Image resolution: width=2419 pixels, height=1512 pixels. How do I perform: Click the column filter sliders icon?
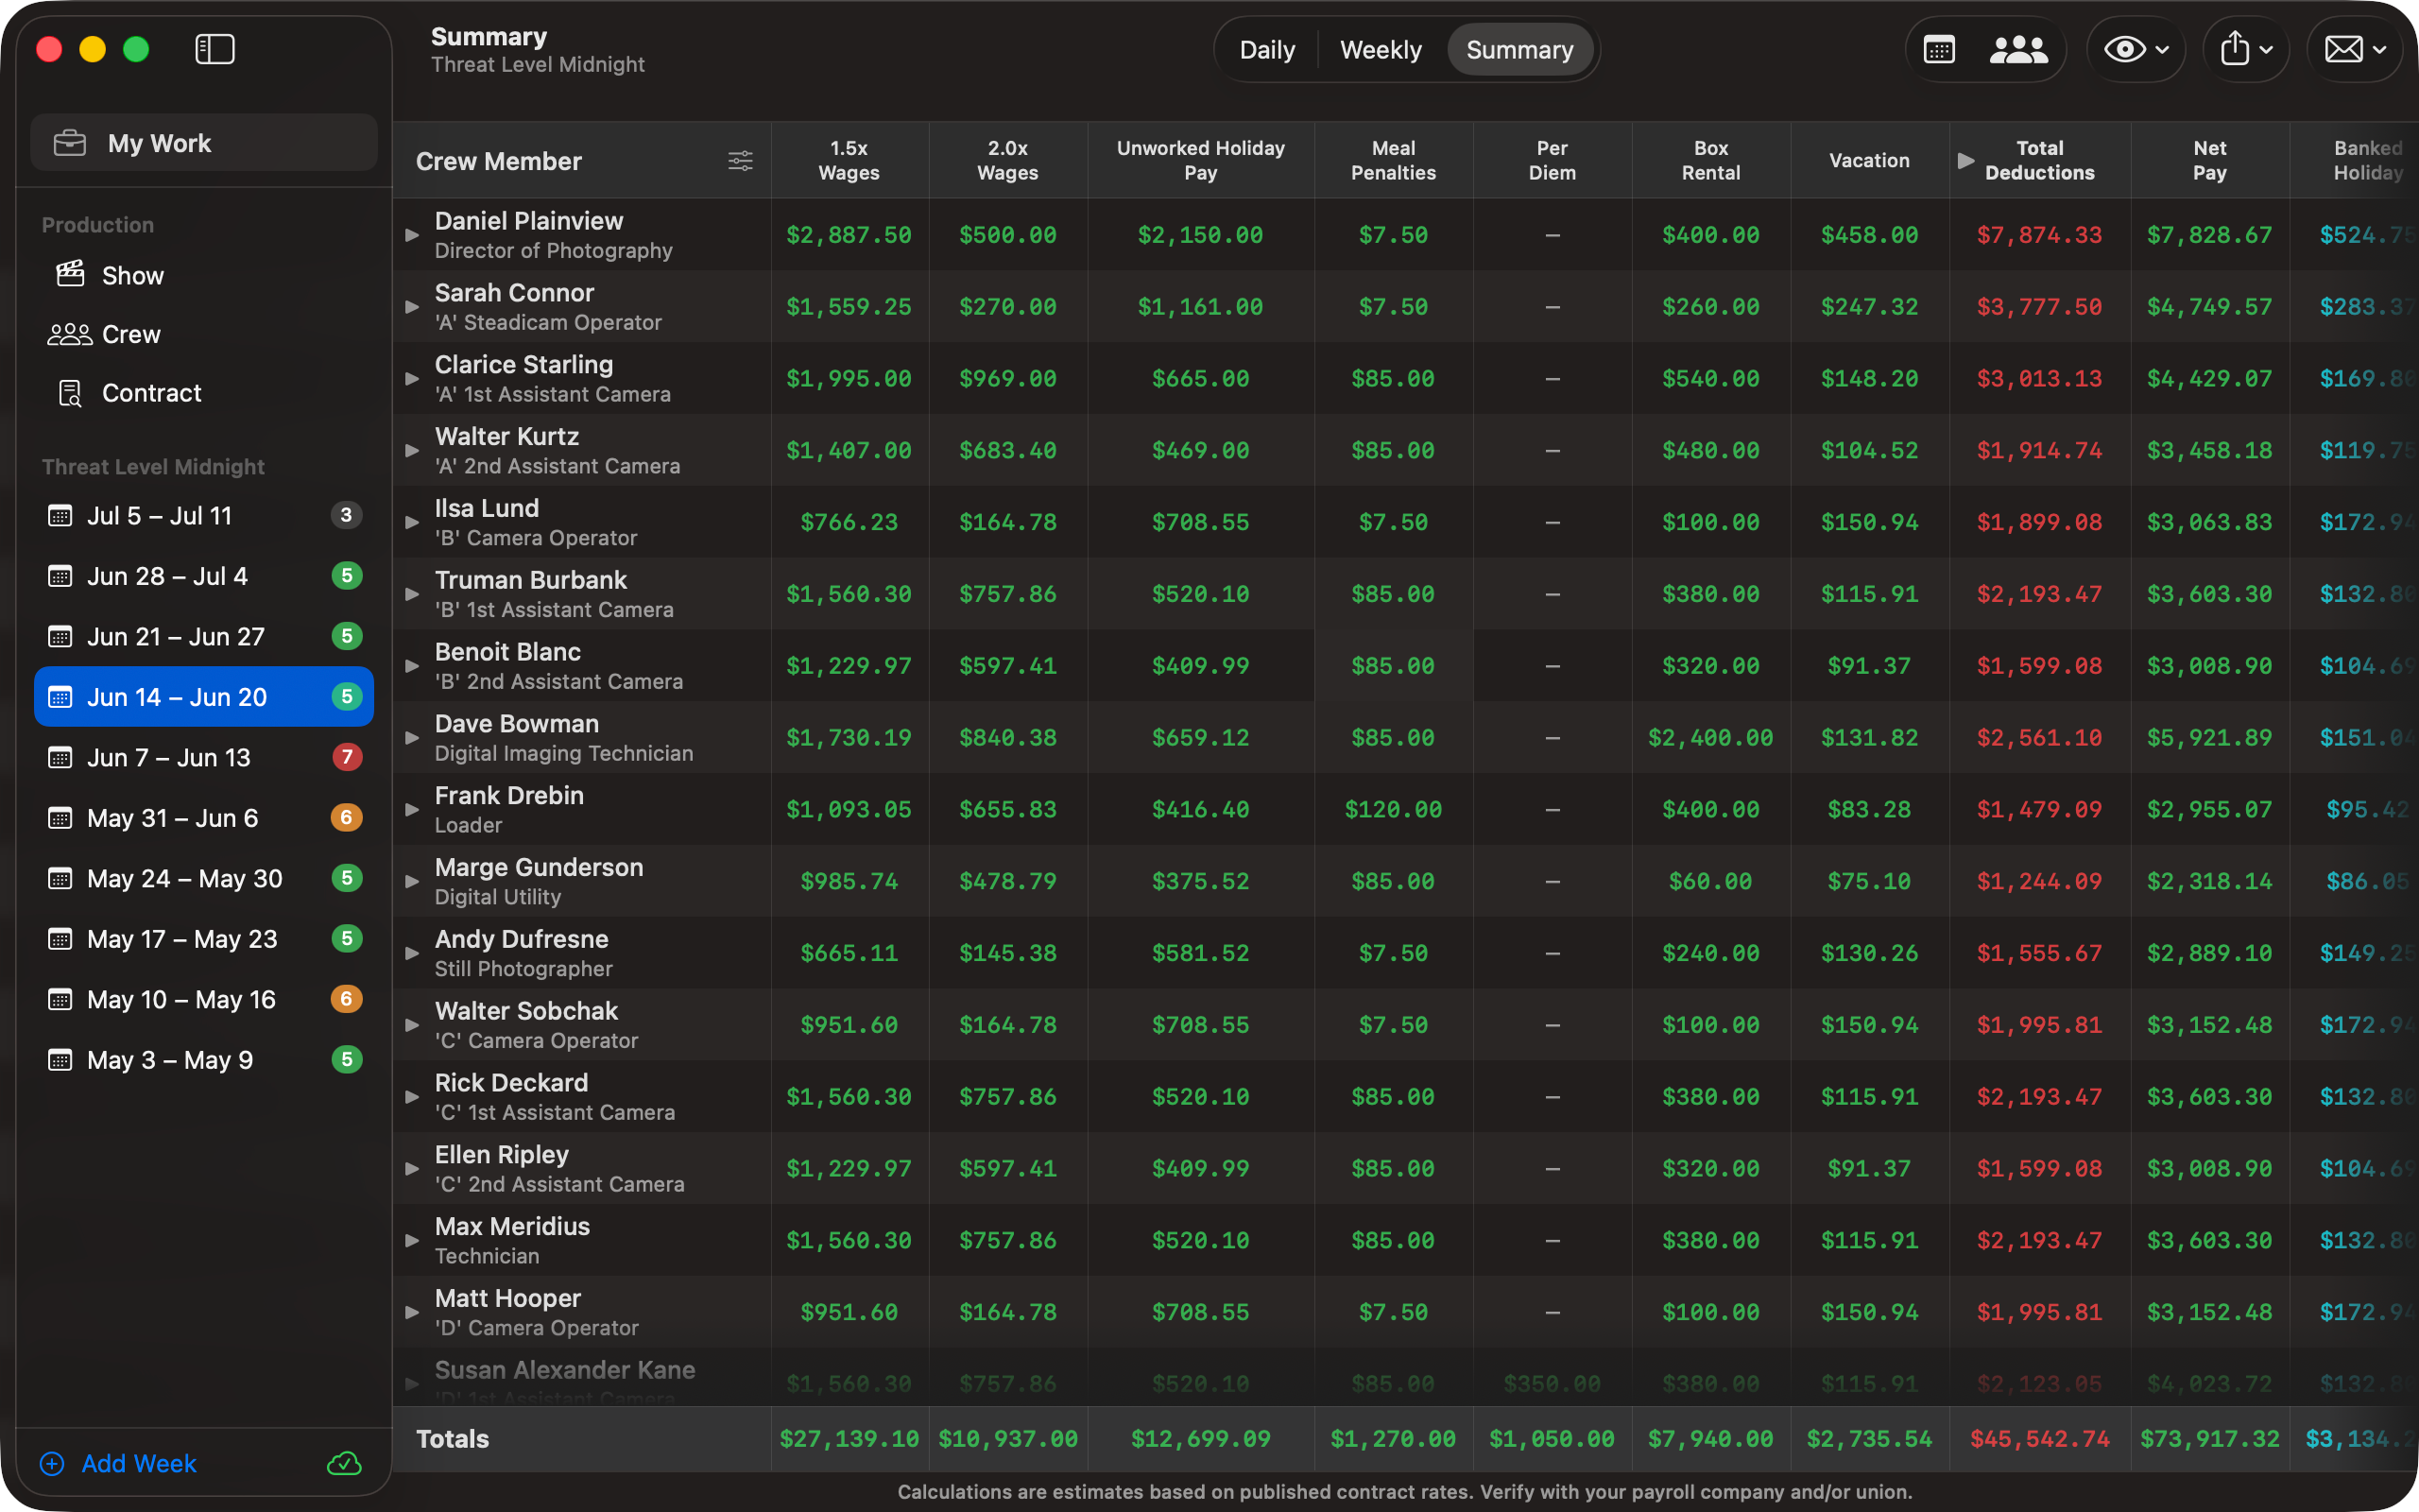pos(741,161)
